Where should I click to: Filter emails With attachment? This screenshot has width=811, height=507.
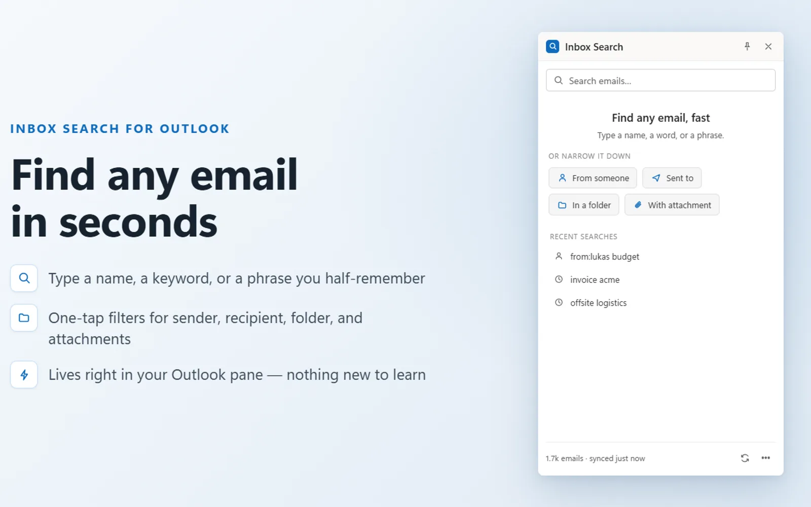(672, 205)
